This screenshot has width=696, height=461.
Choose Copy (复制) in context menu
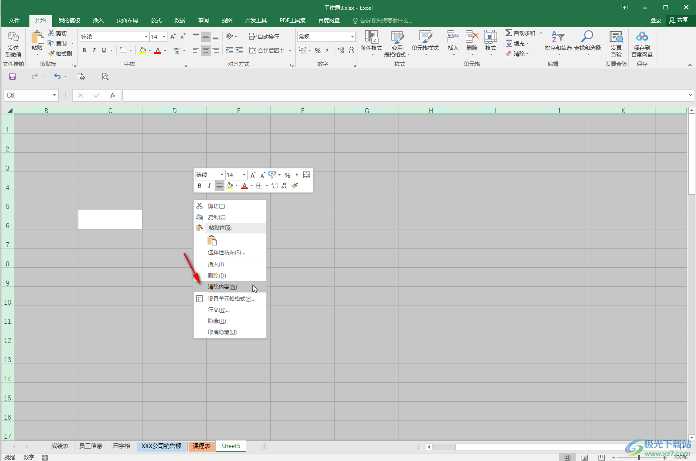click(230, 217)
